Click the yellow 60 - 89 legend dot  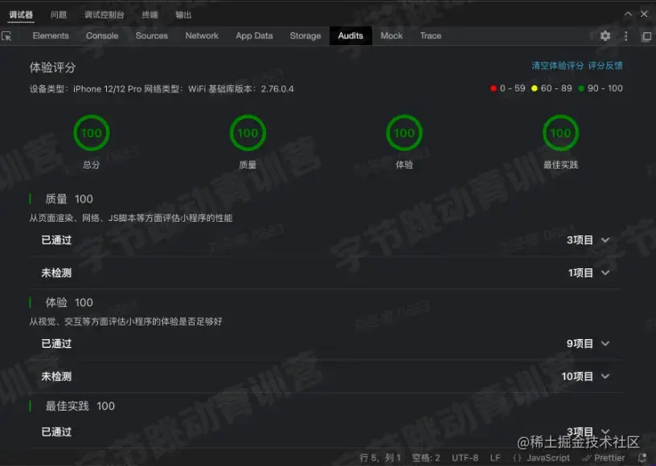point(535,88)
